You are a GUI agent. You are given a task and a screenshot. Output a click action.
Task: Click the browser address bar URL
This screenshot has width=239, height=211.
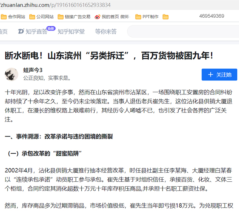click(55, 5)
